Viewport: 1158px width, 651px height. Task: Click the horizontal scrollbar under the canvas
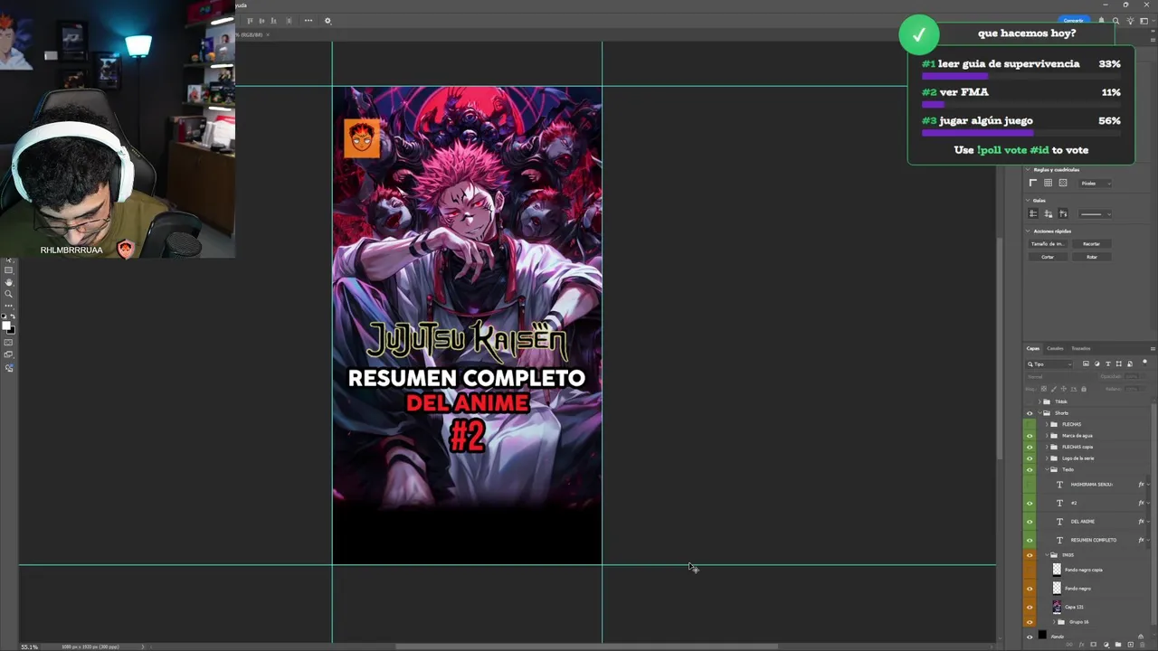click(586, 646)
